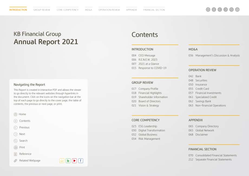Click the Search icon in the legend list
Screen dimensions: 249x176
16,141
